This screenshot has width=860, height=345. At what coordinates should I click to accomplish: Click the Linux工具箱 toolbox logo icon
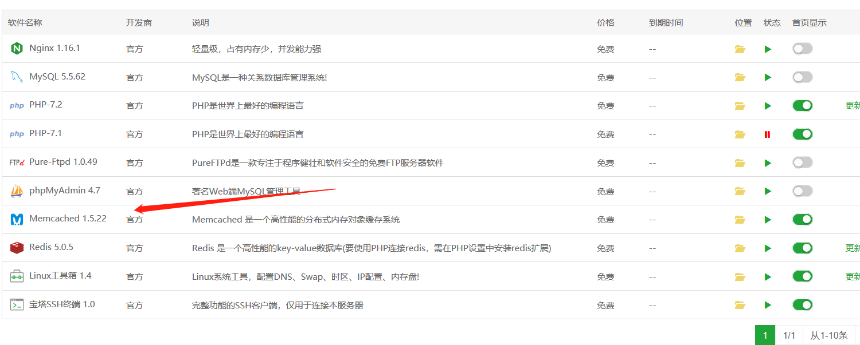[17, 276]
